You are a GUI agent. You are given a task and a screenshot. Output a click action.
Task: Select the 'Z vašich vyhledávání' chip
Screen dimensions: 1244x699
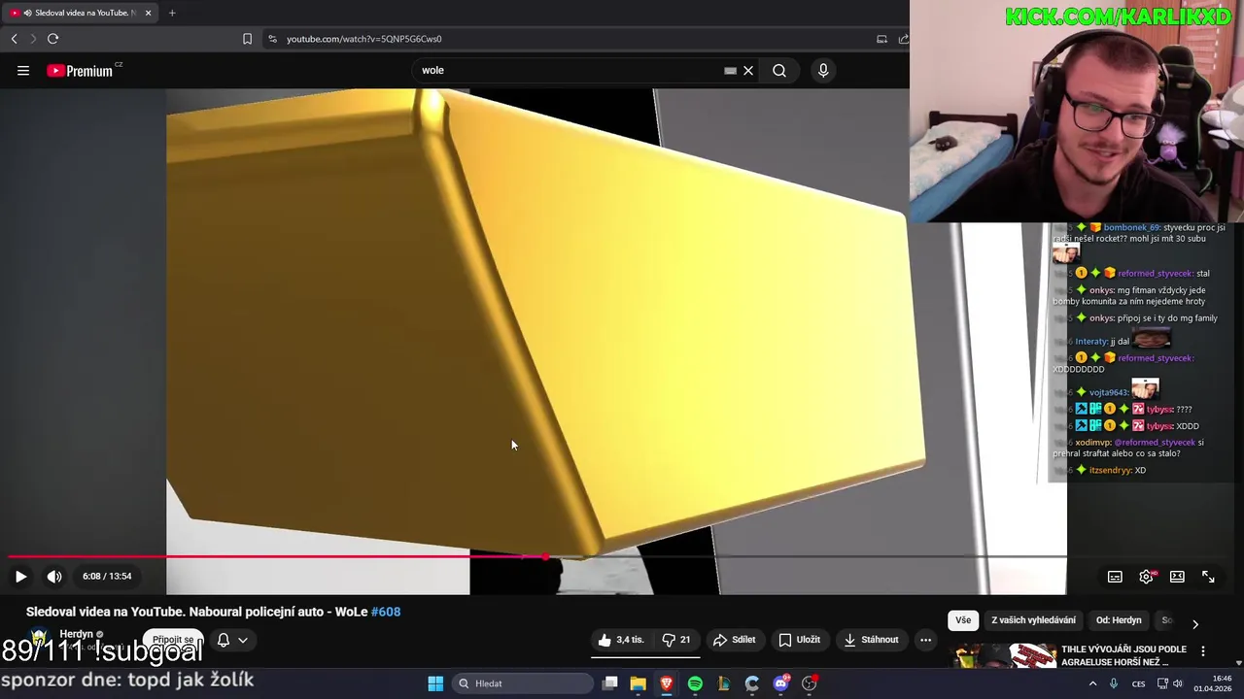(1033, 620)
